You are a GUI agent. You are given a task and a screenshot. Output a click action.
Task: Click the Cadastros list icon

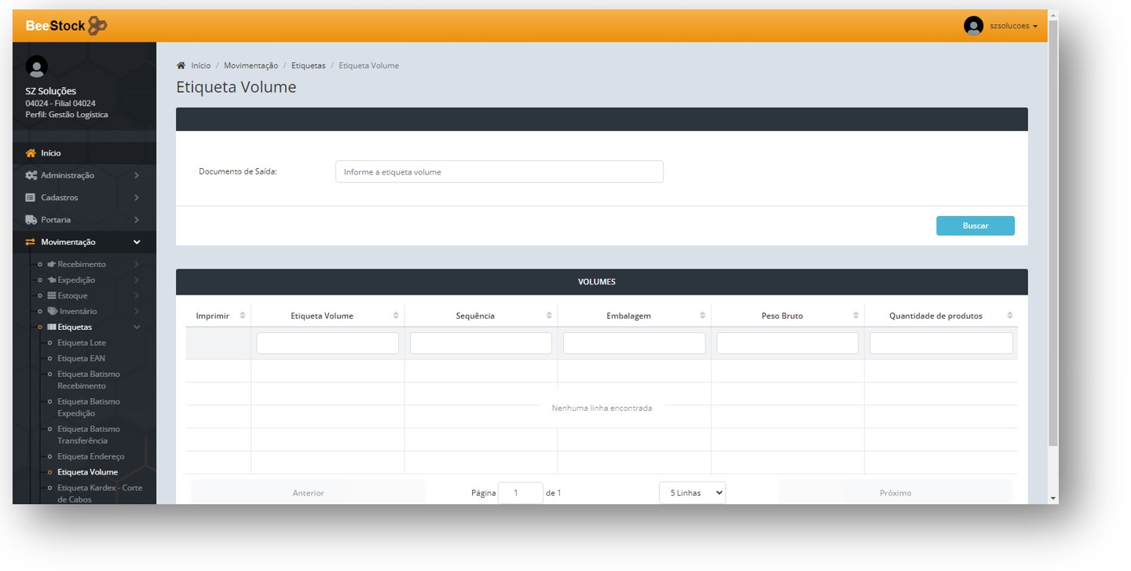[31, 197]
